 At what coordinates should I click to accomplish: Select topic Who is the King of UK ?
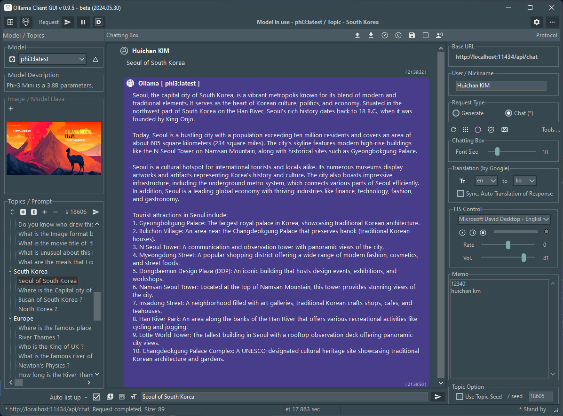pyautogui.click(x=51, y=347)
